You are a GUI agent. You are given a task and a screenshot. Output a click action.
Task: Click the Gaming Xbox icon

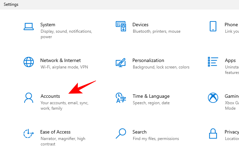point(213,98)
